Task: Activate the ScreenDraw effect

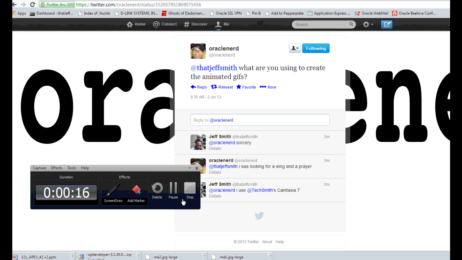Action: [x=113, y=192]
